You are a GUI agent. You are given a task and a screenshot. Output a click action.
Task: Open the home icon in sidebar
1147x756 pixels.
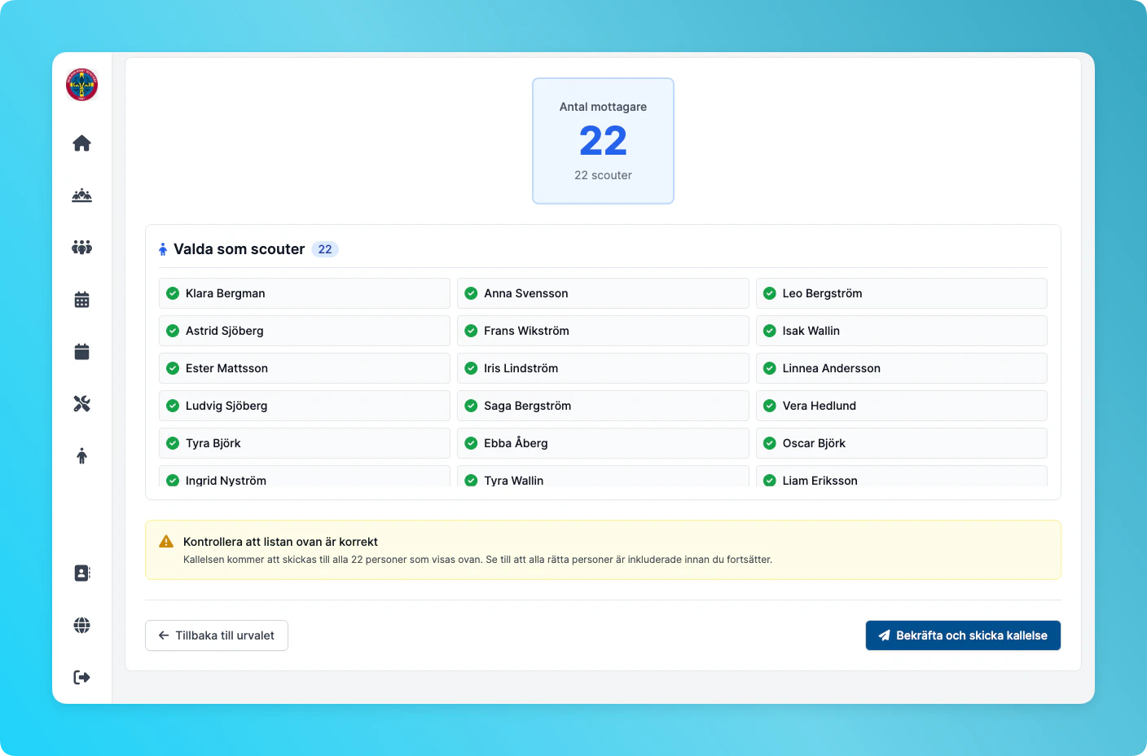pyautogui.click(x=81, y=143)
